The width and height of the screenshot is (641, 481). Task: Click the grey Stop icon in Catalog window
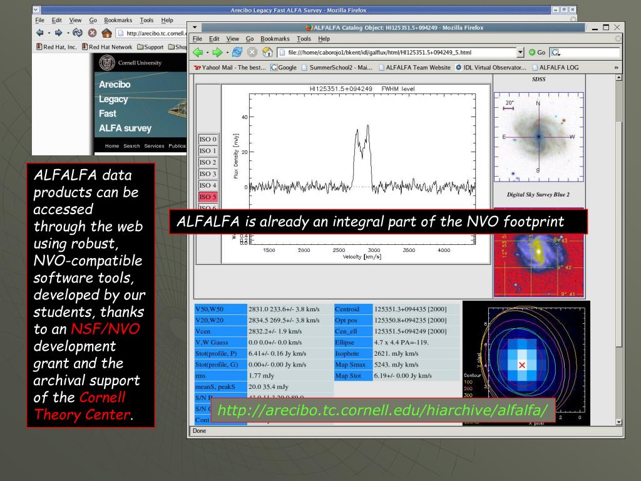point(252,52)
